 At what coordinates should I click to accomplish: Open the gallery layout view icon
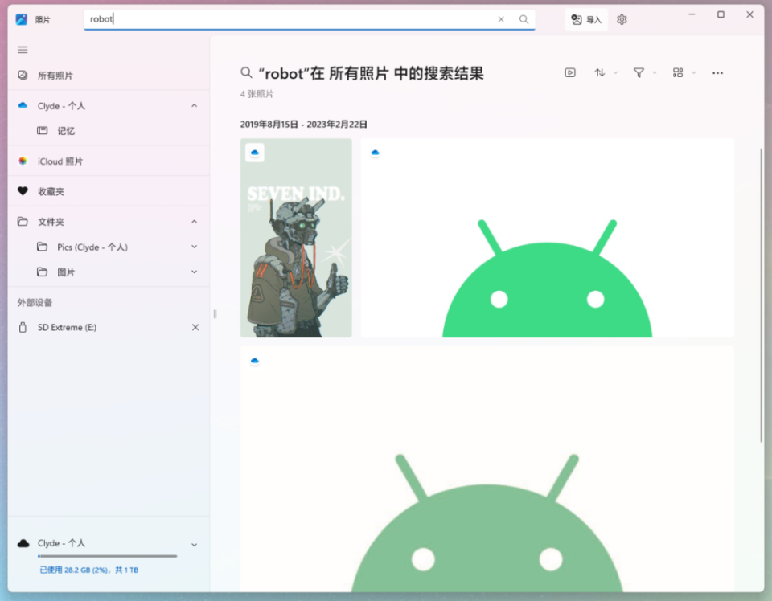tap(680, 72)
